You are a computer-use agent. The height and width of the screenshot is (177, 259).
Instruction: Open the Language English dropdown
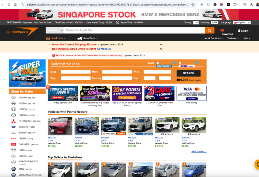[x=242, y=22]
